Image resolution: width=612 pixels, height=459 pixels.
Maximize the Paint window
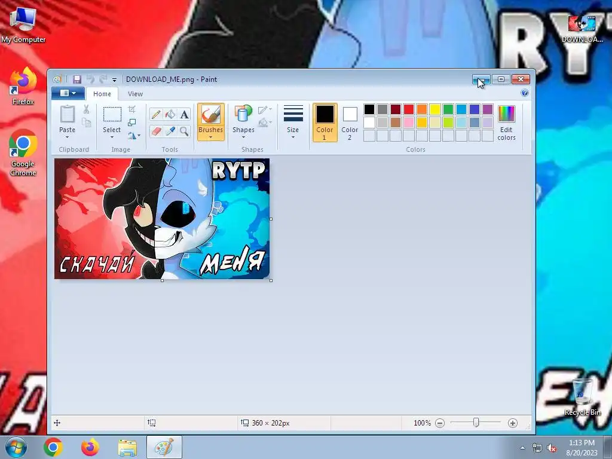[501, 79]
